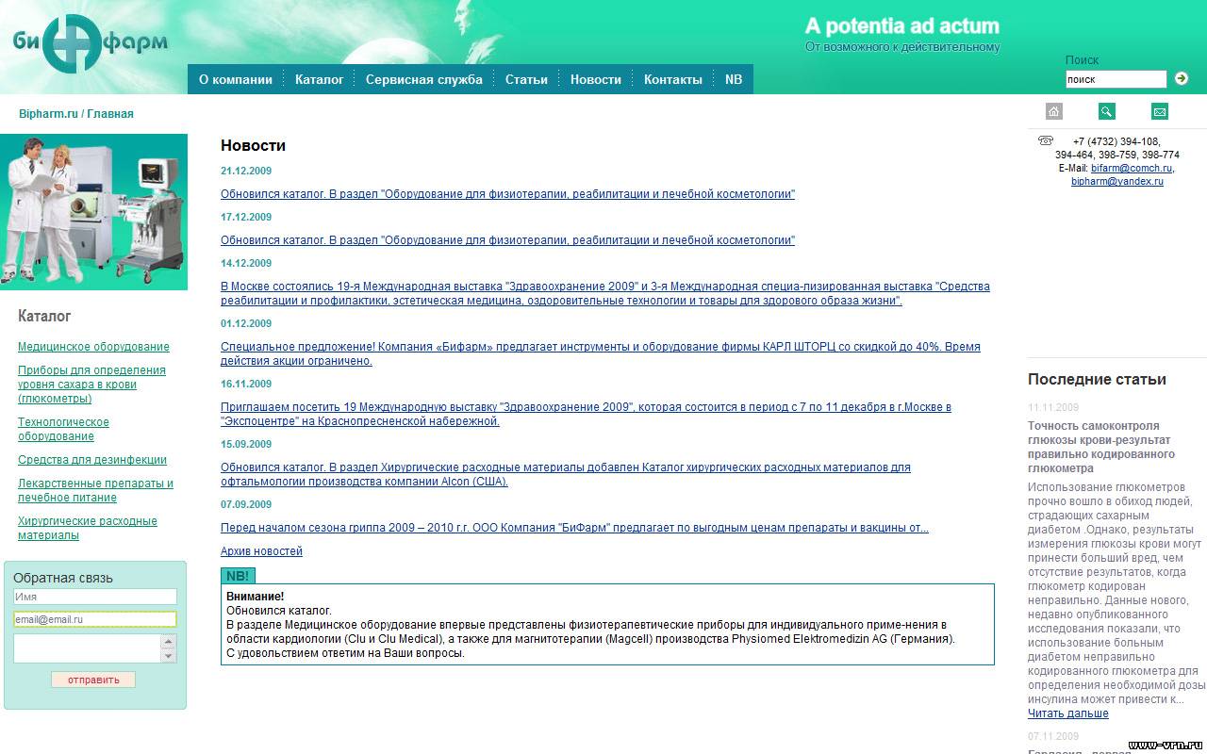
Task: Select the NB tab in navigation
Action: point(734,80)
